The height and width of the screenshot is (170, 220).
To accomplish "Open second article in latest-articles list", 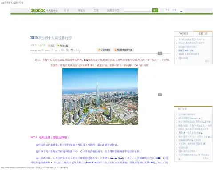I will click(x=191, y=43).
